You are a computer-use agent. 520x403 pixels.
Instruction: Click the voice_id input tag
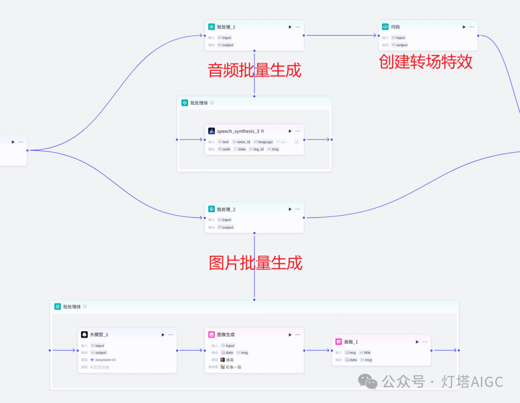coord(241,142)
